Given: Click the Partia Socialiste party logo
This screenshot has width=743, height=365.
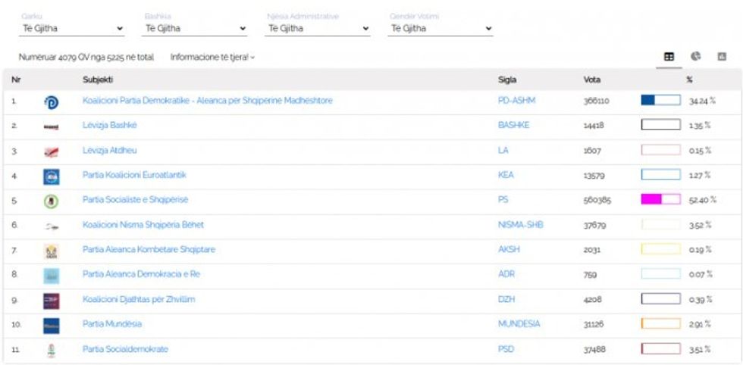Looking at the screenshot, I should pyautogui.click(x=52, y=201).
